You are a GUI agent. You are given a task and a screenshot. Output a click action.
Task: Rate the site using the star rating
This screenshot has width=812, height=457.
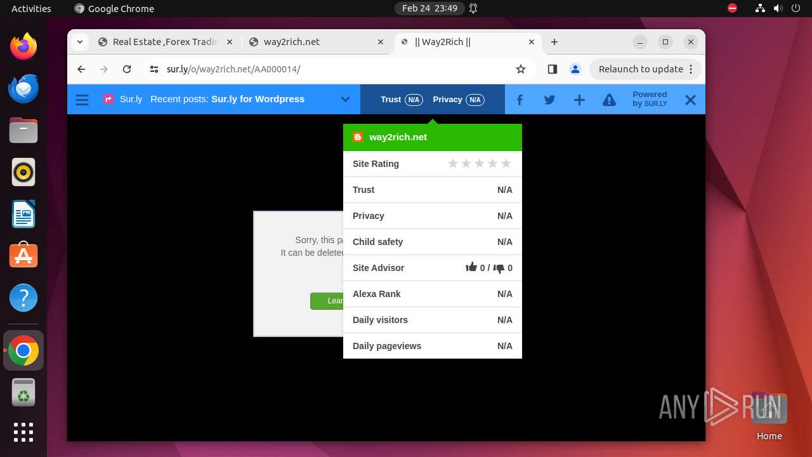point(479,164)
